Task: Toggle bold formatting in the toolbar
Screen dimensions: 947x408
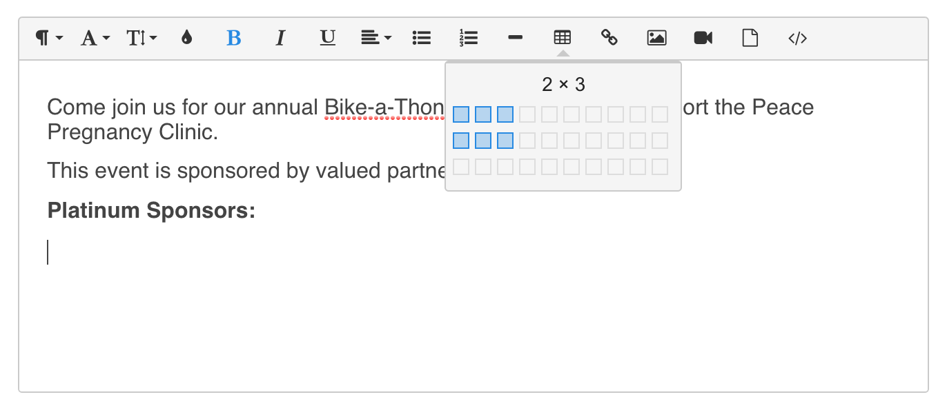Action: (x=234, y=39)
